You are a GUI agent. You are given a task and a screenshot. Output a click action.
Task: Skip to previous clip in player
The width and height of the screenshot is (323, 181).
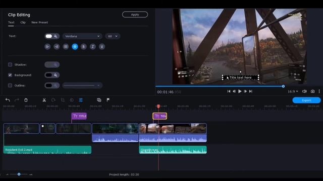point(229,92)
